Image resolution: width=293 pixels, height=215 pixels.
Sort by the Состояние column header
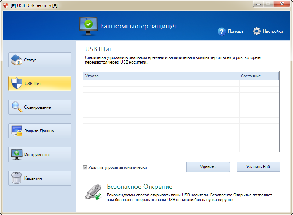259,76
